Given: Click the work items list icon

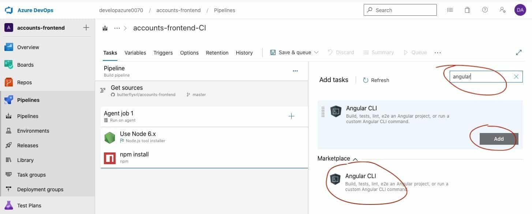Looking at the screenshot, I should click(x=450, y=10).
